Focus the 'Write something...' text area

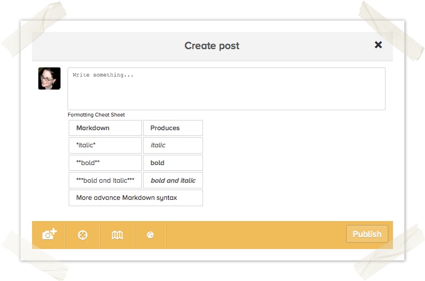pyautogui.click(x=226, y=89)
